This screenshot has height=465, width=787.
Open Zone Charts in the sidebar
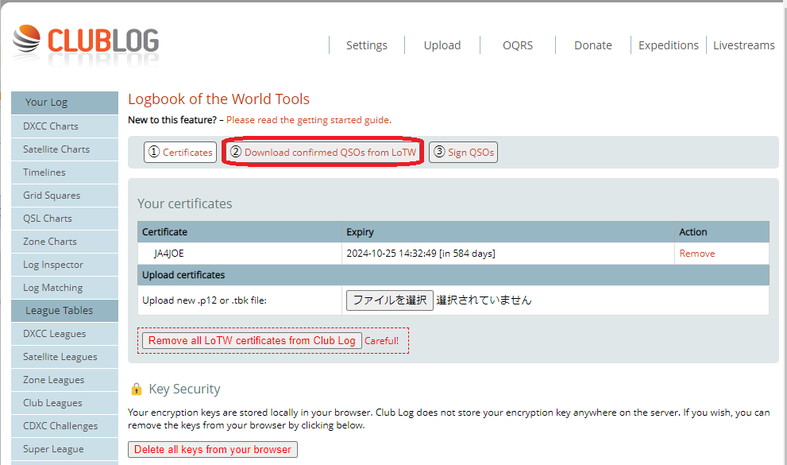coord(65,242)
